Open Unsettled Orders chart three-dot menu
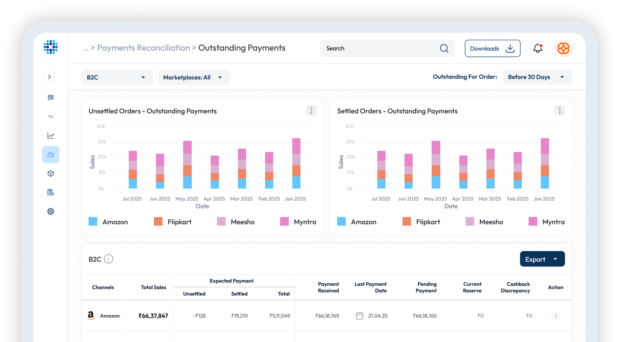 coord(311,110)
